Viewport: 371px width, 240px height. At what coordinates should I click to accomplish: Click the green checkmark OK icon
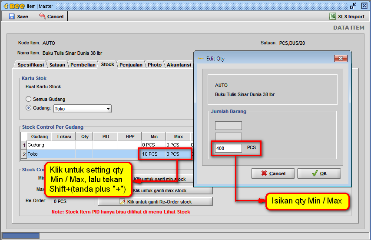coord(315,173)
